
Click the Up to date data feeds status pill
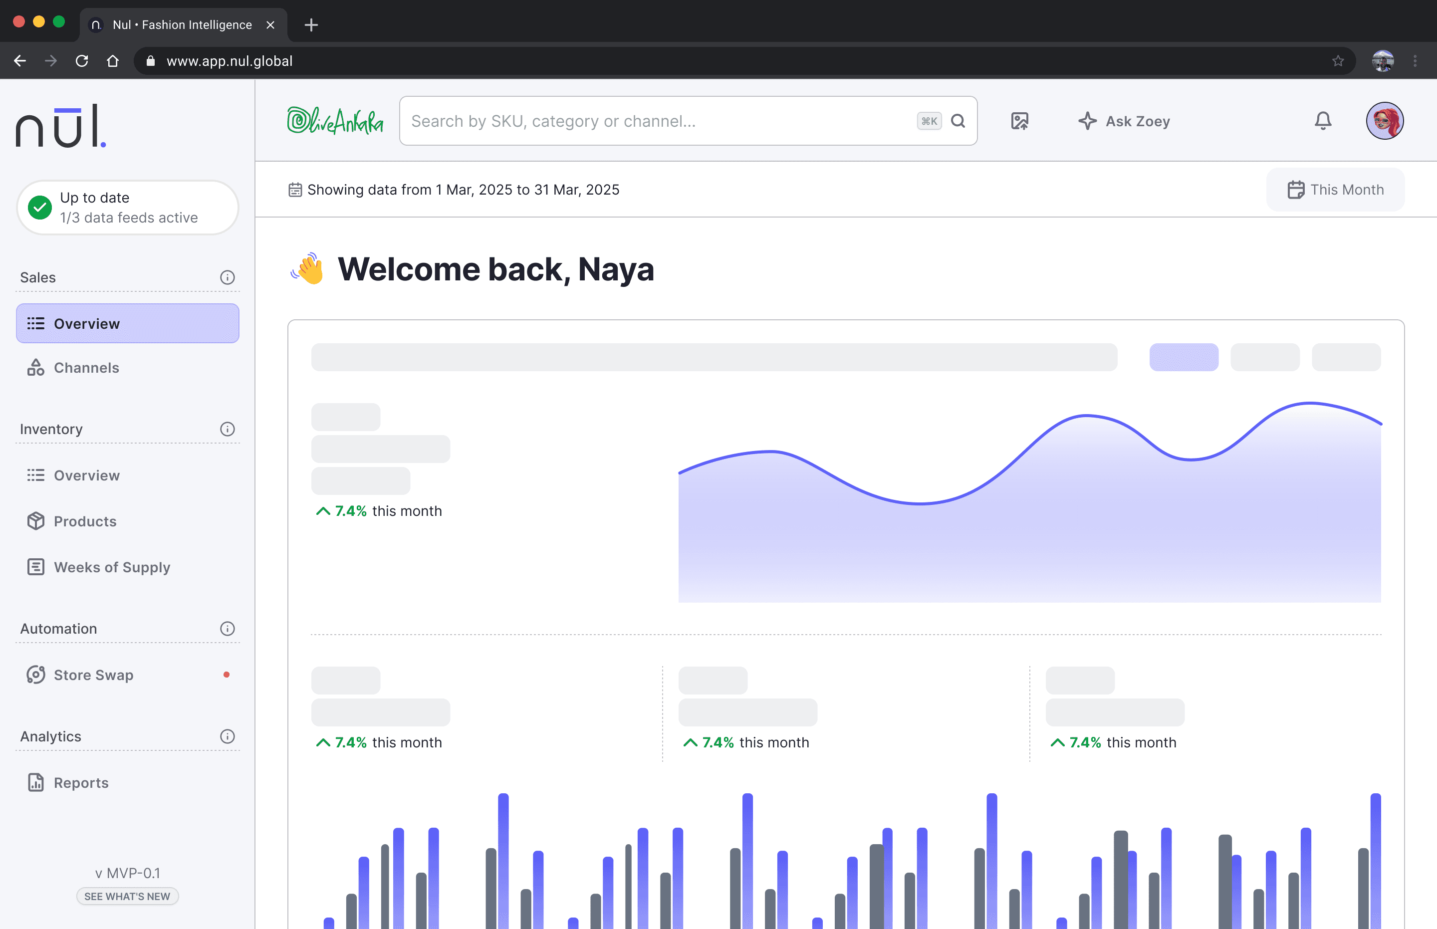127,207
